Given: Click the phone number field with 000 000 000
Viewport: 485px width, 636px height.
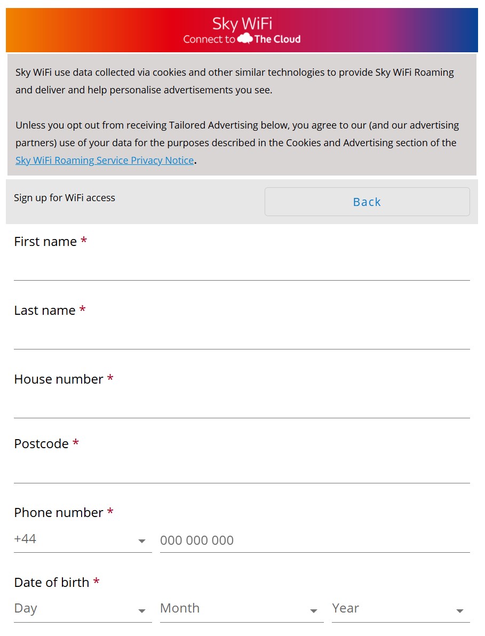Looking at the screenshot, I should 315,540.
